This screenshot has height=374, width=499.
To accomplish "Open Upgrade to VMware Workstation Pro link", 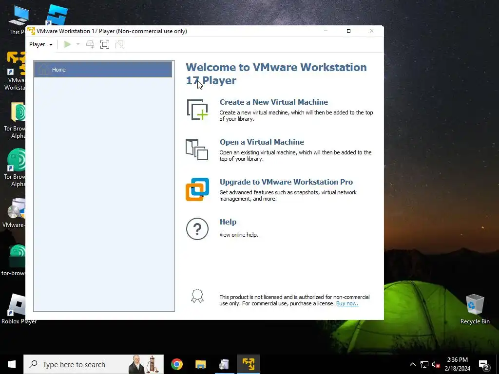I will 286,182.
